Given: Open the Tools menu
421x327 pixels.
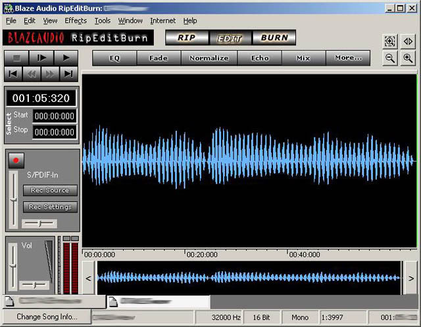Looking at the screenshot, I should [103, 20].
